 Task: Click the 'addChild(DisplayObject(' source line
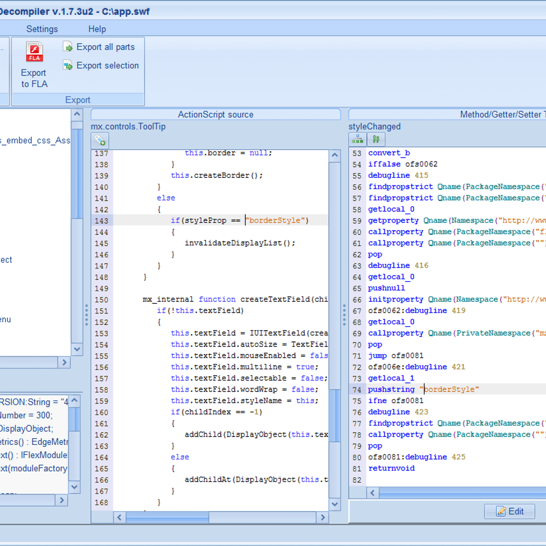256,435
